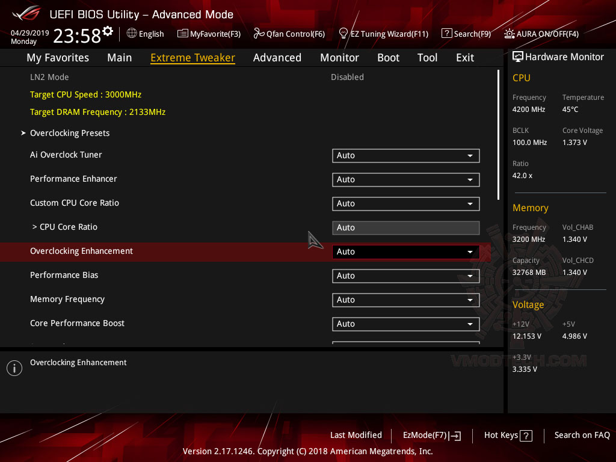Select the Overclocking Enhancement row label
Viewport: 616px width, 462px height.
(81, 251)
